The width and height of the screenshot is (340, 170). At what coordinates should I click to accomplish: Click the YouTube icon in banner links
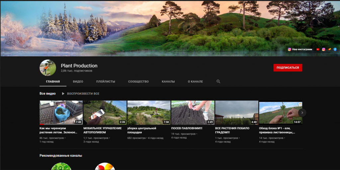pyautogui.click(x=318, y=49)
